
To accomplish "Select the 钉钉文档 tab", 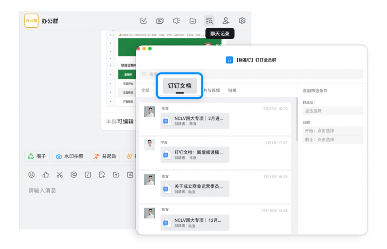I will tap(180, 86).
